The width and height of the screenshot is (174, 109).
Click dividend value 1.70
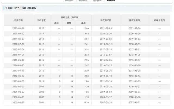86,87
